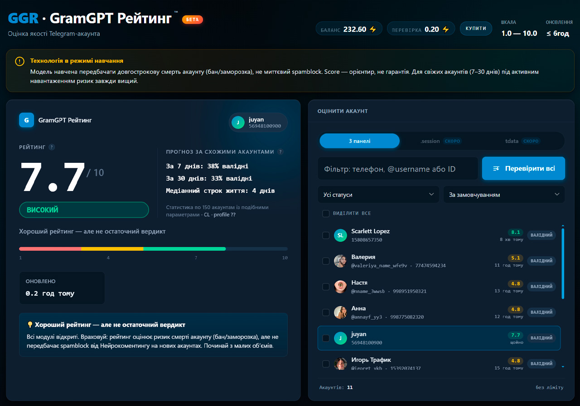Click the yellow warning icon in the banner
Image resolution: width=580 pixels, height=406 pixels.
19,61
